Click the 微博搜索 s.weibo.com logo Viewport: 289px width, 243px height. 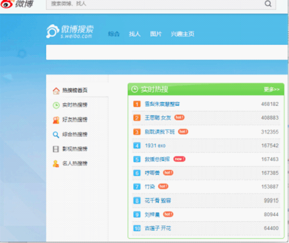(x=70, y=31)
